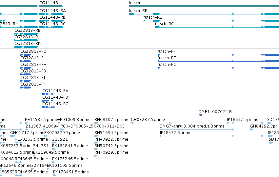Select the EK219649.5prime EST label
Image resolution: width=279 pixels, height=177 pixels.
[x=51, y=152]
